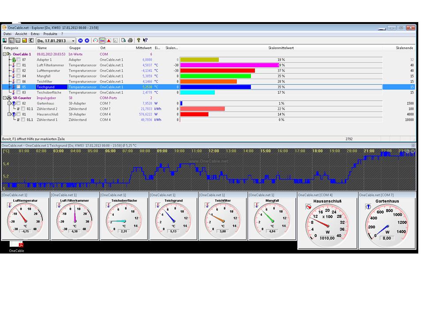
Task: Click the Gruppe column header
Action: pos(75,48)
